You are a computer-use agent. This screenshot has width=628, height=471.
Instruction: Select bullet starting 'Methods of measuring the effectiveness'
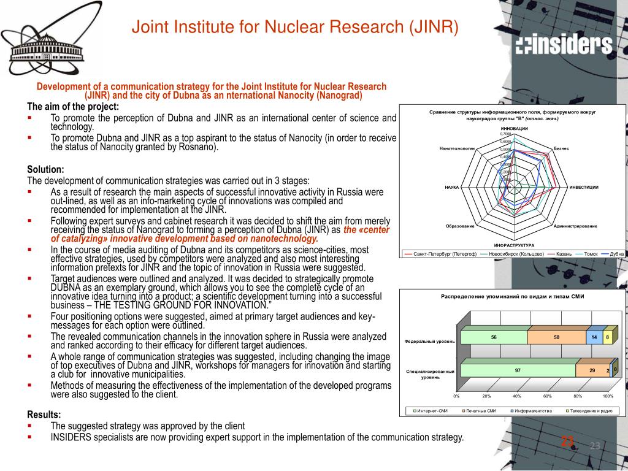pyautogui.click(x=221, y=389)
